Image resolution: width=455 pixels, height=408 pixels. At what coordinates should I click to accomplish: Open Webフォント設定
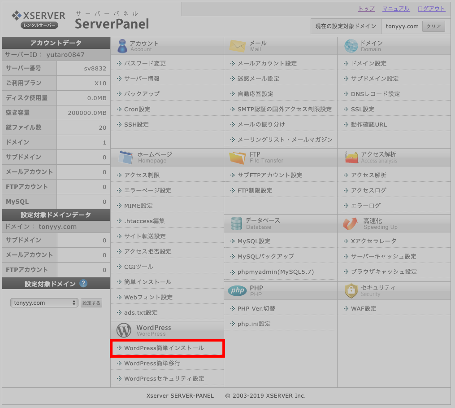[148, 297]
